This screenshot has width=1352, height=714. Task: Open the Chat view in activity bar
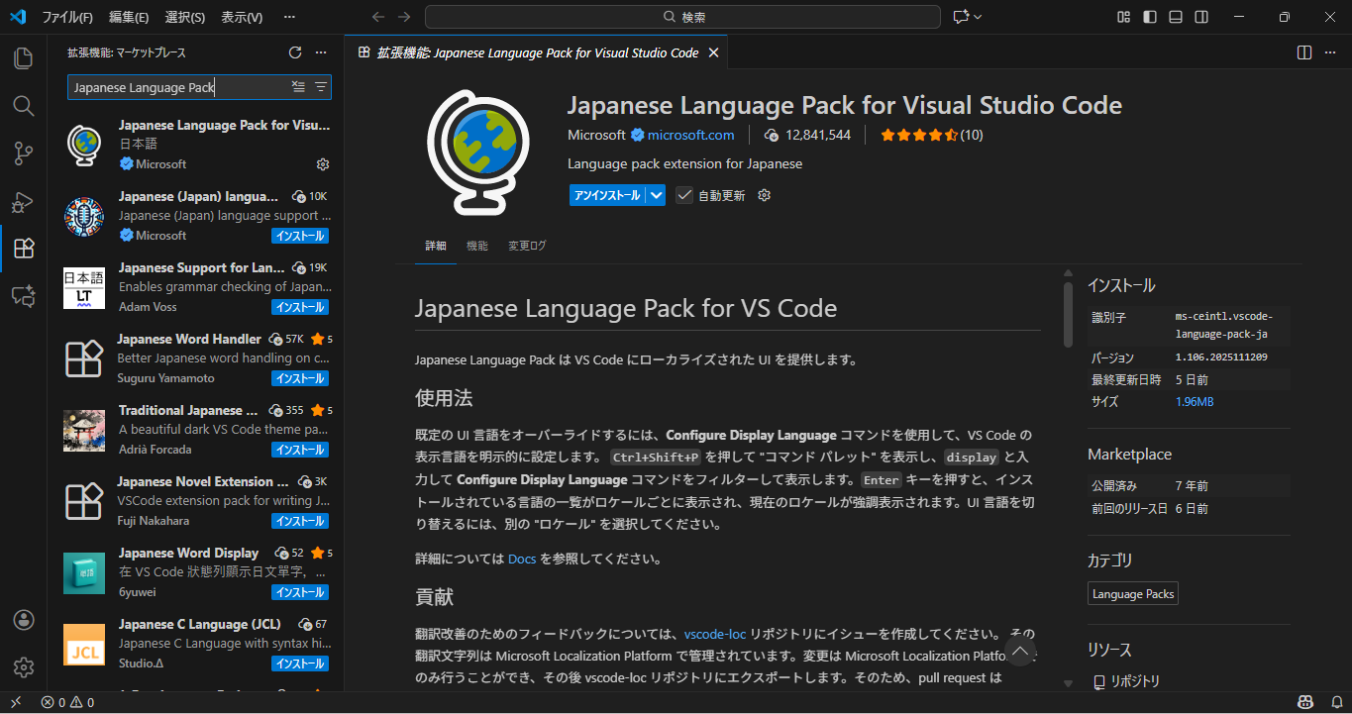pos(23,295)
